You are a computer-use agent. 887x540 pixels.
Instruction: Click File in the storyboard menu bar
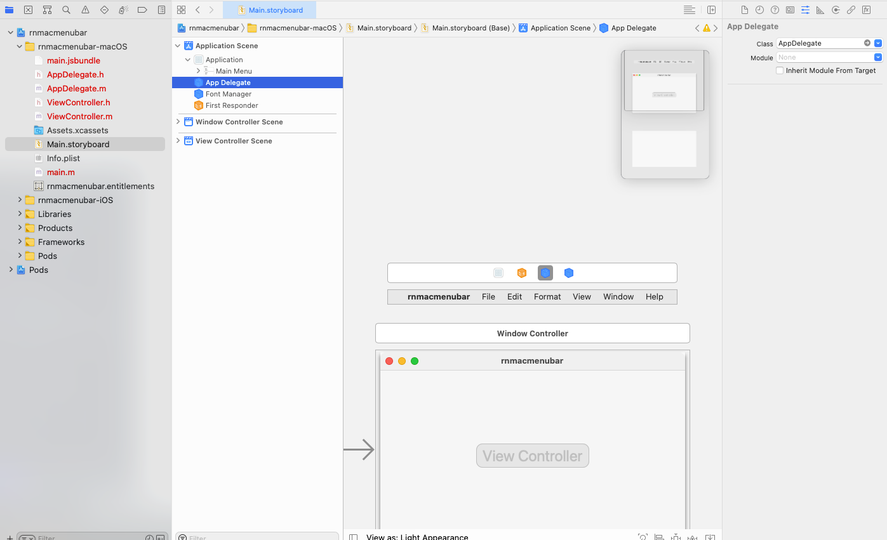click(x=488, y=296)
